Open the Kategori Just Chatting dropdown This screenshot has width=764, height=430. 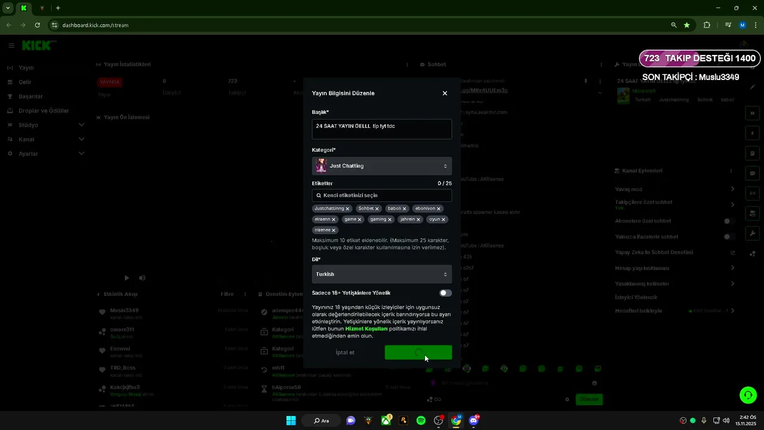pos(381,166)
